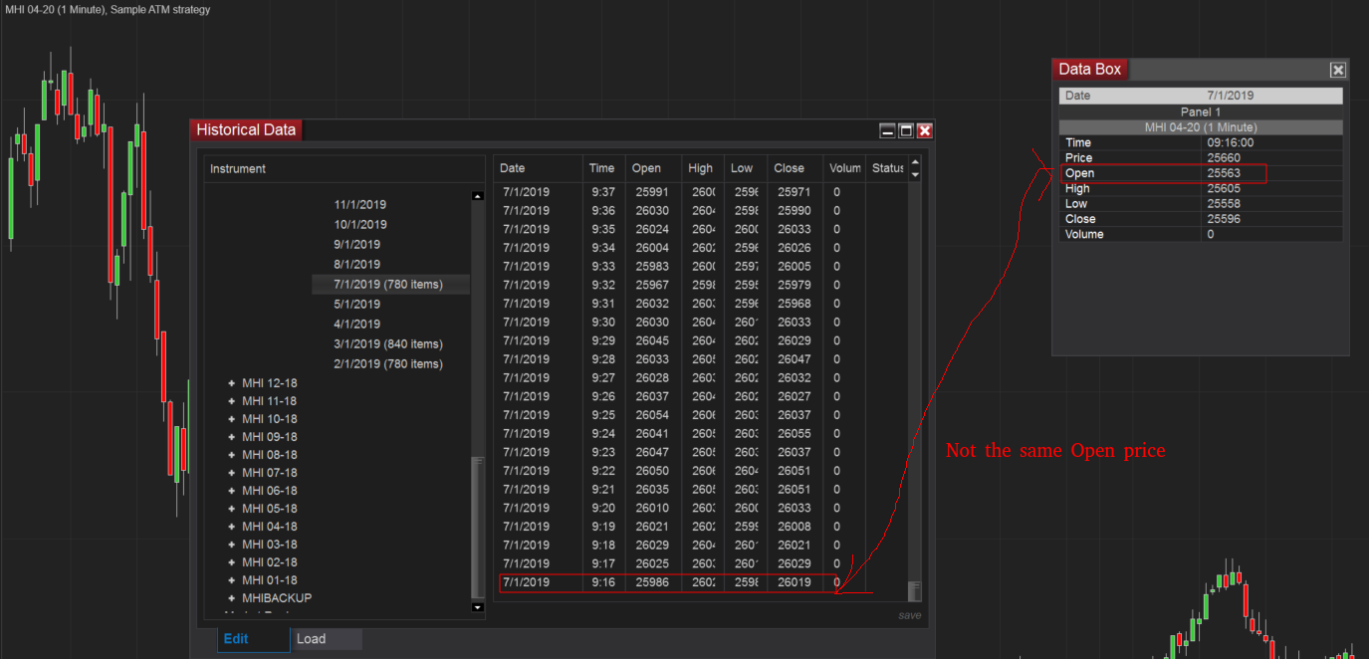The image size is (1369, 659).
Task: Expand the MHI 05-18 tree node
Action: coord(231,509)
